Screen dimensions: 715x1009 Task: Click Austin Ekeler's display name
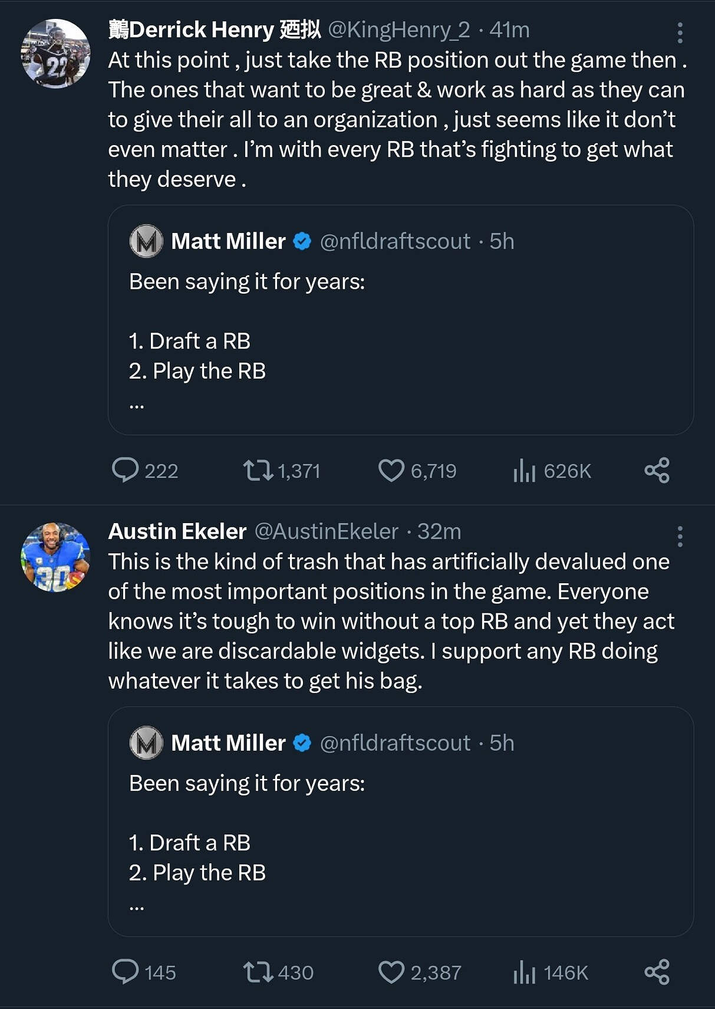pos(177,531)
